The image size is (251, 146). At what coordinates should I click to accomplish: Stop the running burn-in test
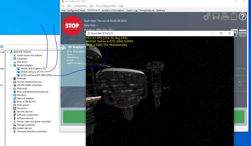point(72,26)
